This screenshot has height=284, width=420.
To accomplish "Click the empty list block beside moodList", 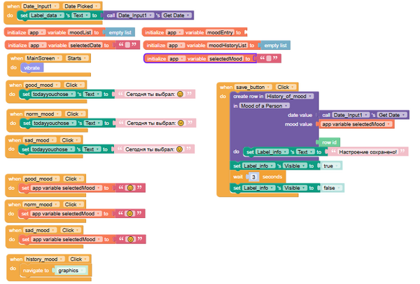I will pyautogui.click(x=120, y=32).
